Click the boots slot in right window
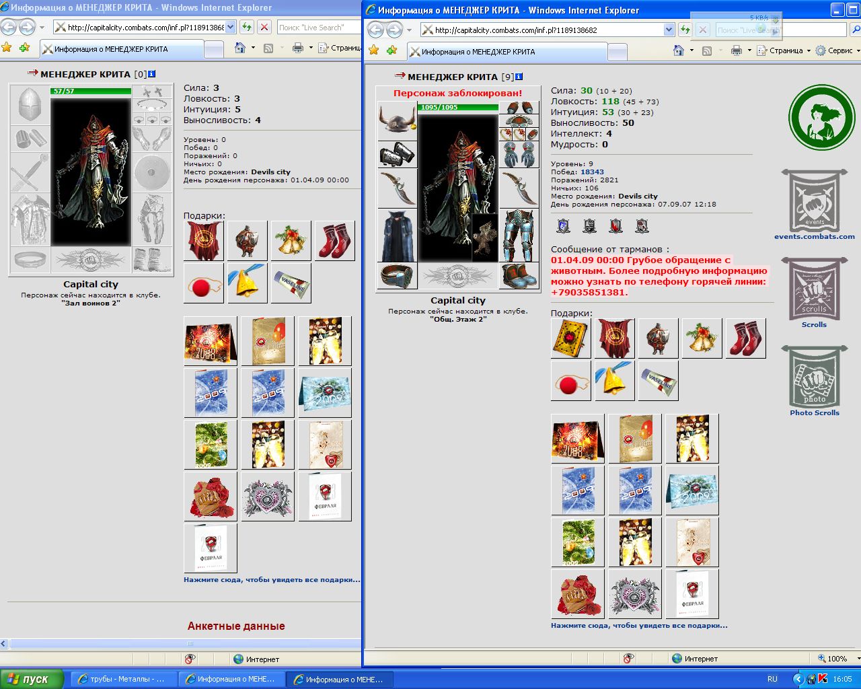 [519, 276]
